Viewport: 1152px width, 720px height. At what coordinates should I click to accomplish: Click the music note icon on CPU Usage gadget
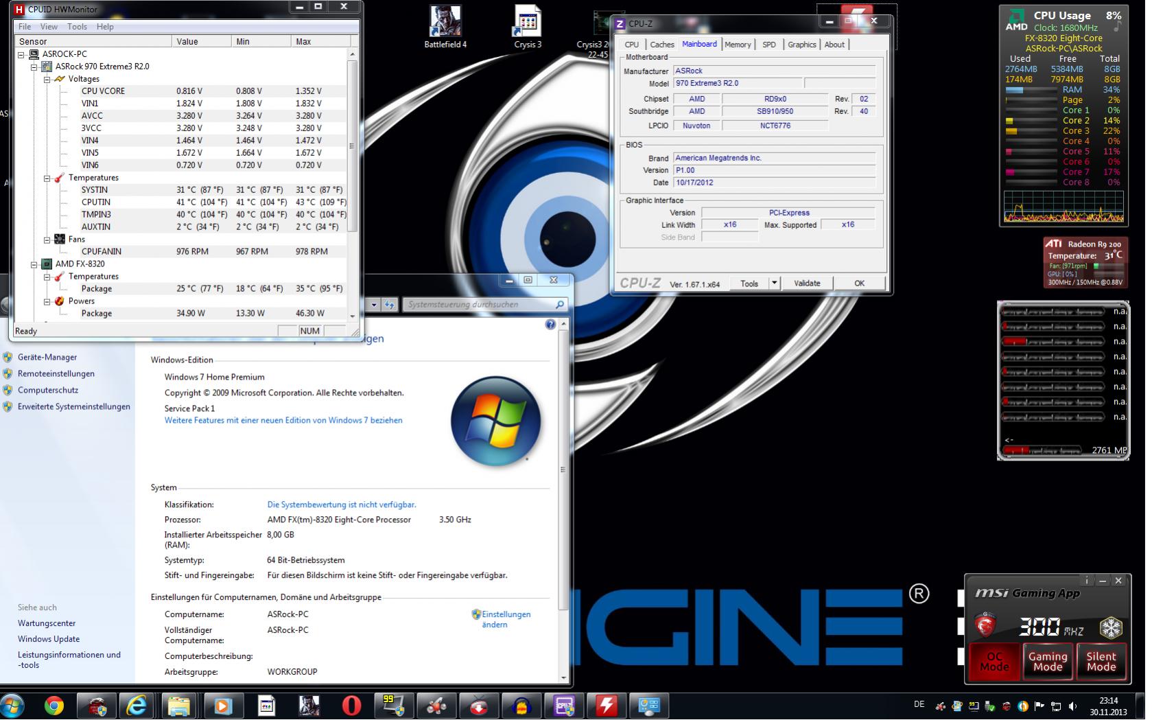click(1118, 27)
